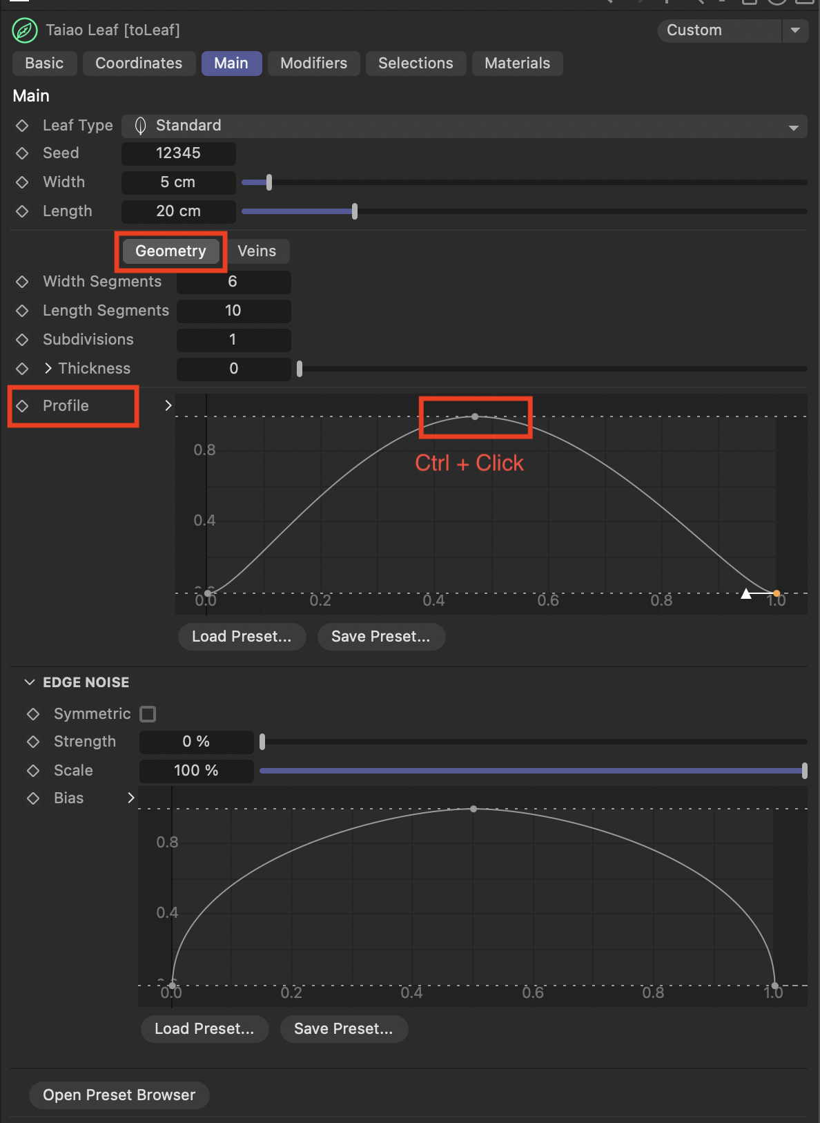
Task: Click the Strength value field 0 %
Action: (197, 742)
